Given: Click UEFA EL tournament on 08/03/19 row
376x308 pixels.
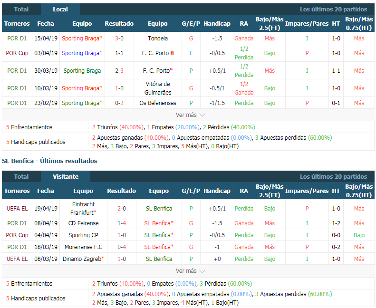Looking at the screenshot, I should pos(17,259).
